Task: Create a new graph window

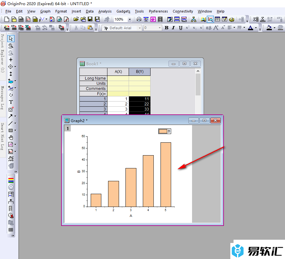Action: point(28,19)
